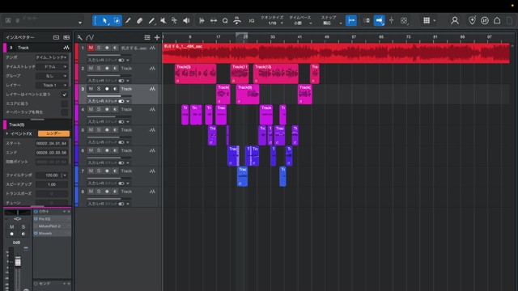The width and height of the screenshot is (518, 291).
Task: Arm record on track 3
Action: [107, 89]
